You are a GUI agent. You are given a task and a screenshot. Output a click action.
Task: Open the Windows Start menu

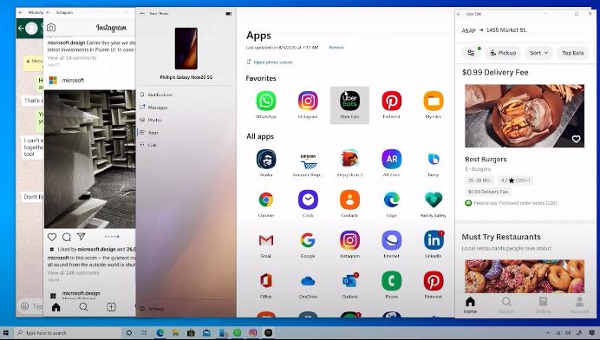6,333
